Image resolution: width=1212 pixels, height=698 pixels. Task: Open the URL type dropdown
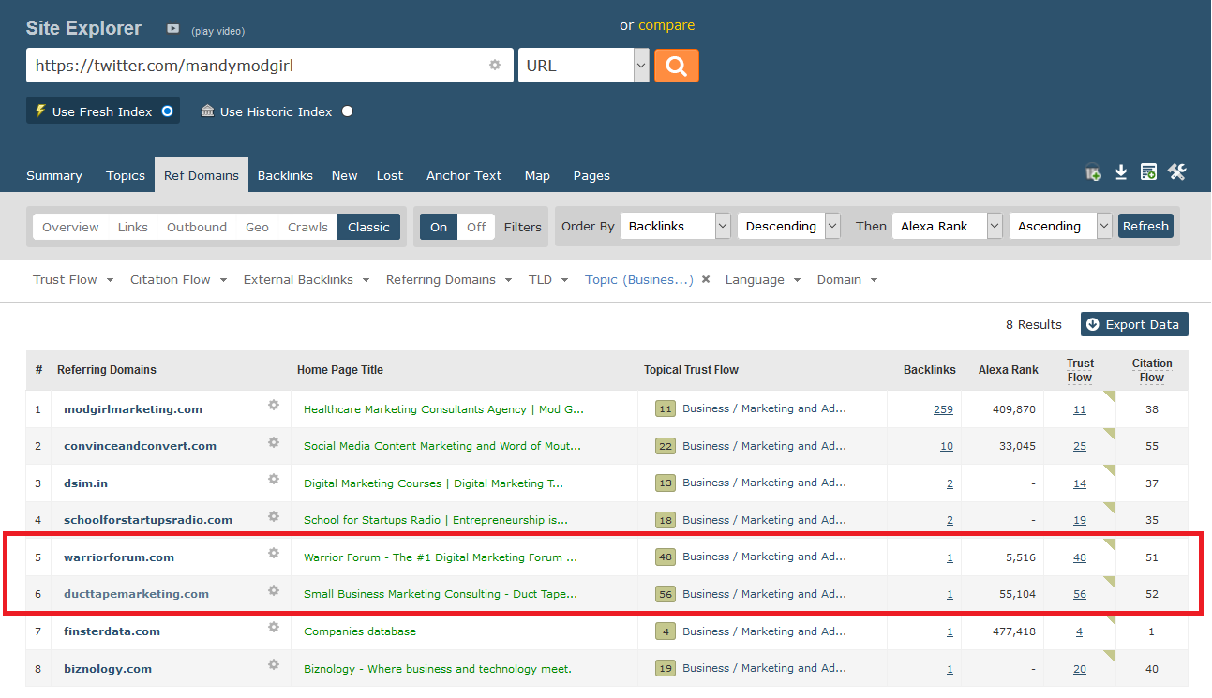[583, 66]
